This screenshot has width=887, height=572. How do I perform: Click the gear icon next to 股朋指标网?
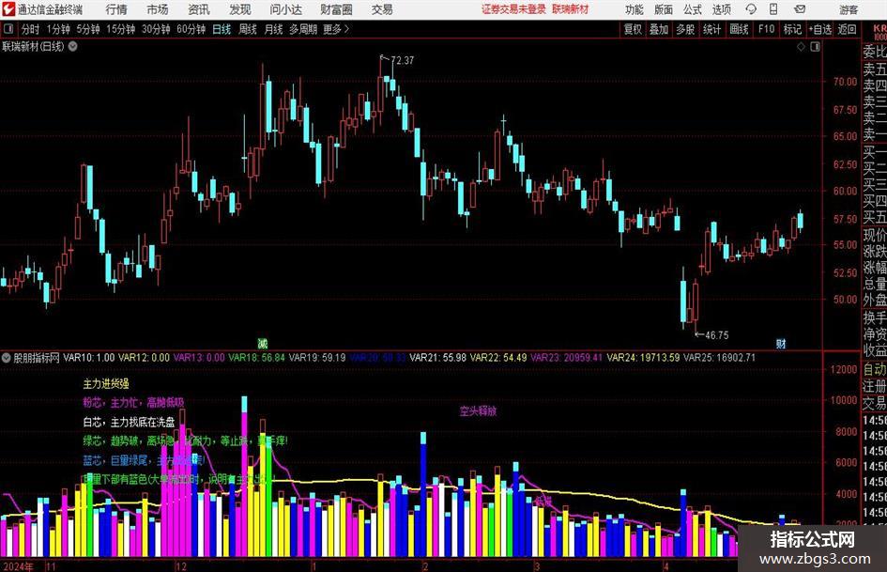[x=7, y=357]
